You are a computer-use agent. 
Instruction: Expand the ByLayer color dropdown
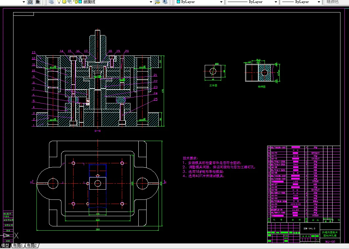[221, 2]
